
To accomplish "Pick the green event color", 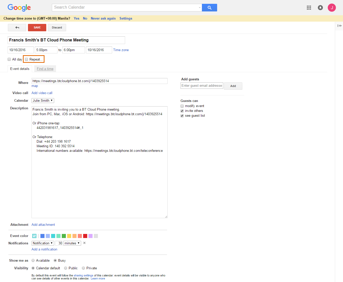I will 64,236.
